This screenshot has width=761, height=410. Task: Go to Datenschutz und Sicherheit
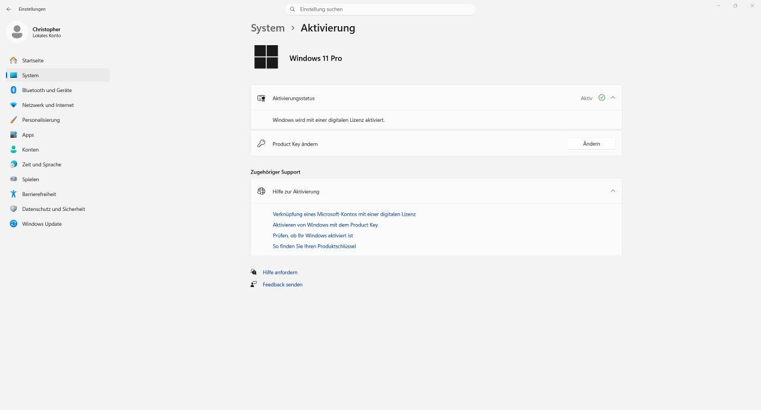click(58, 209)
